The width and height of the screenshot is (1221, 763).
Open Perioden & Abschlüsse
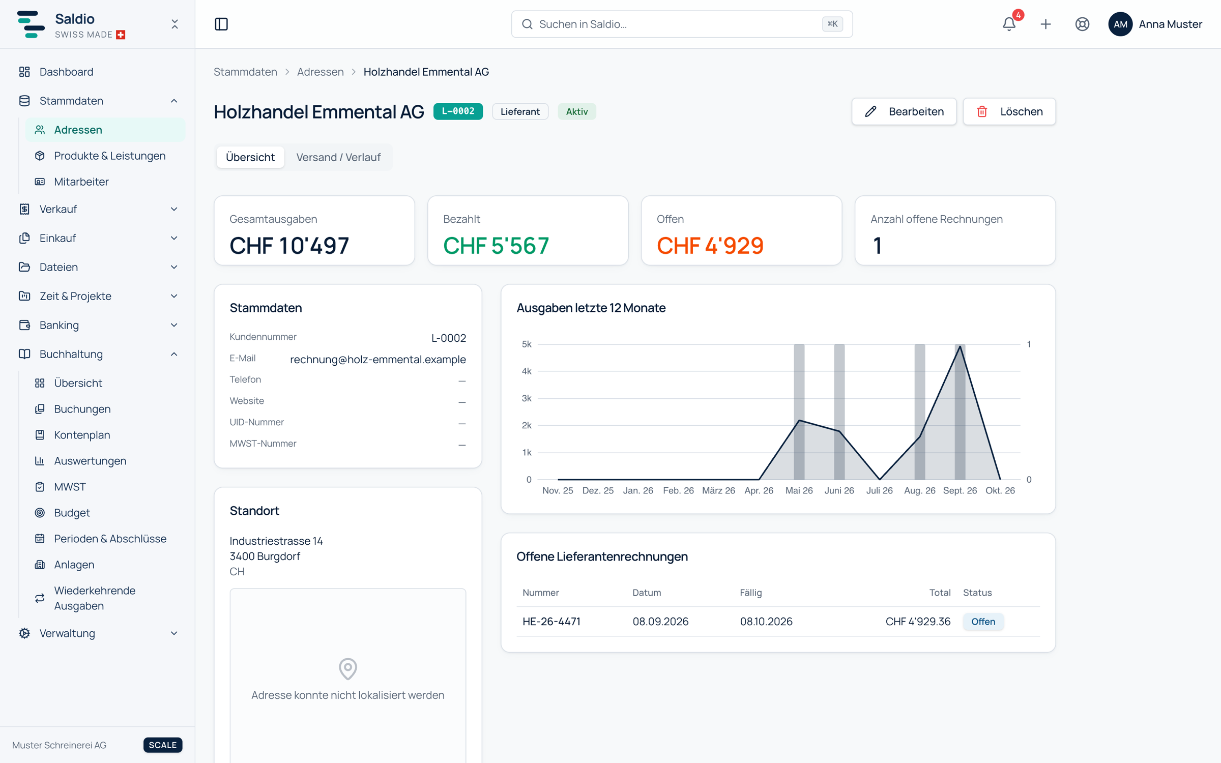point(105,539)
